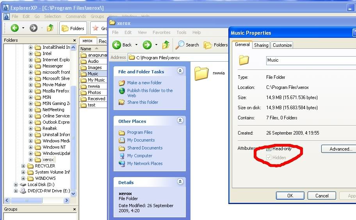Click Publish this folder to the Web
This screenshot has height=220, width=356.
150,93
